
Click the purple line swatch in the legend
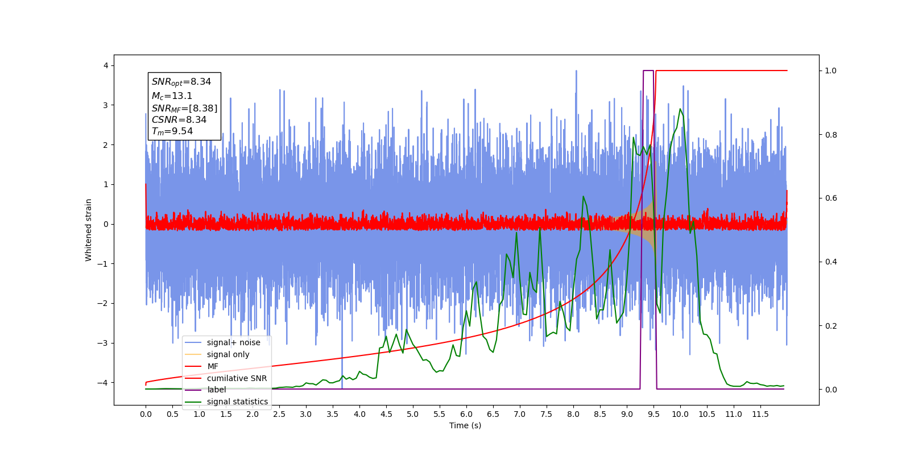point(193,390)
